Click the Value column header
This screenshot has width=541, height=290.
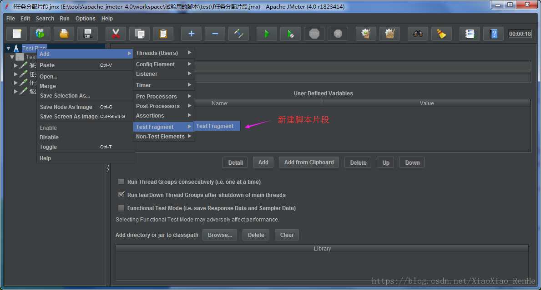427,103
